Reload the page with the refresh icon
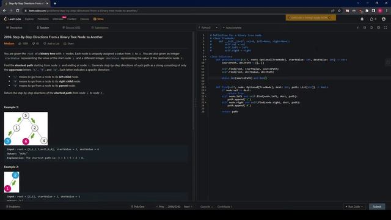 pos(18,11)
